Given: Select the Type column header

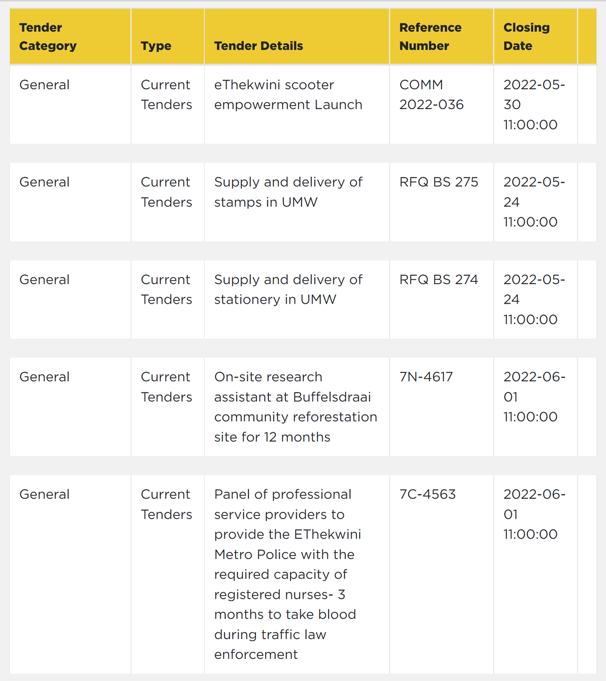Looking at the screenshot, I should [x=156, y=46].
